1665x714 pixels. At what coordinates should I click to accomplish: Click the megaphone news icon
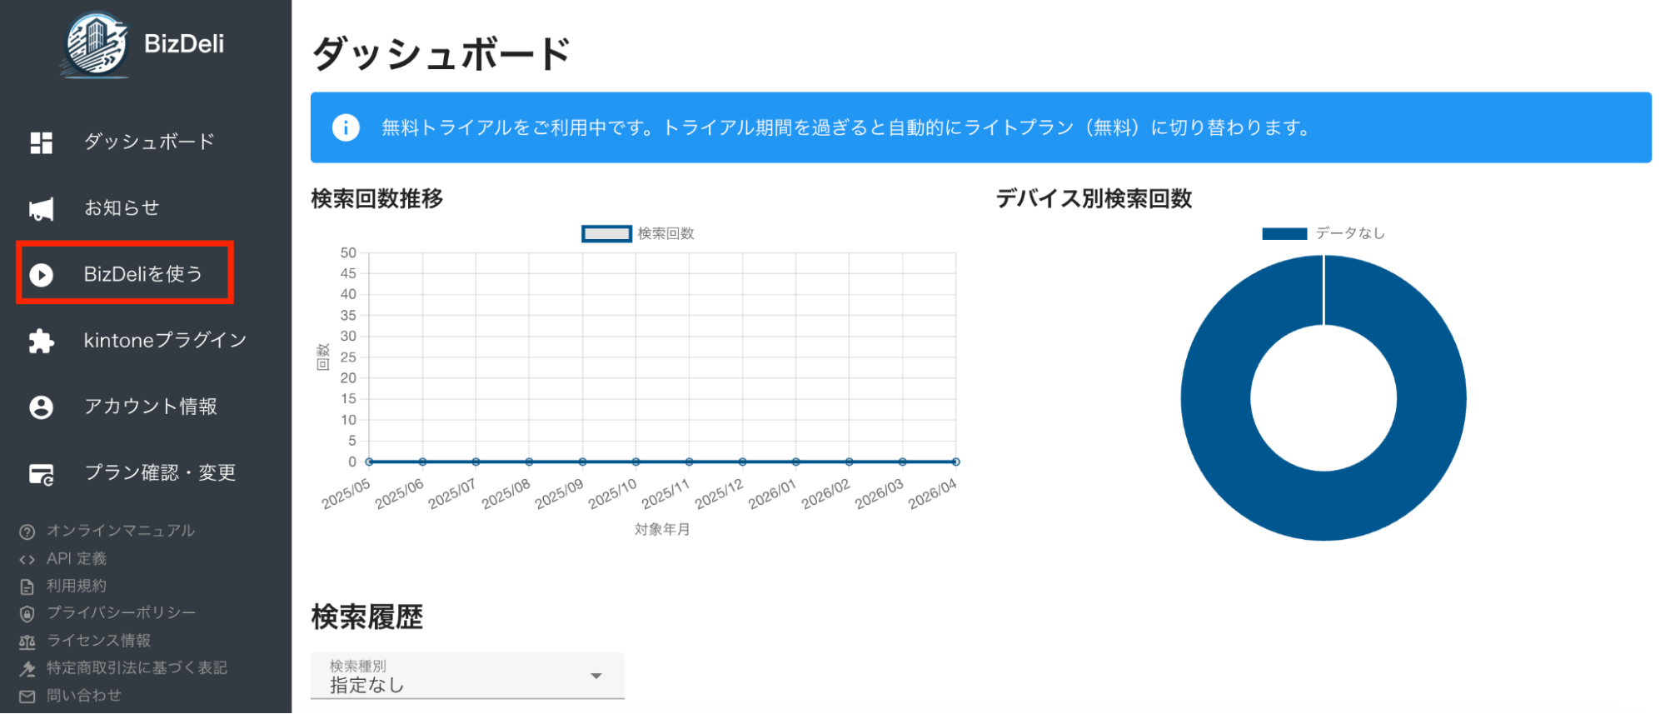(41, 209)
